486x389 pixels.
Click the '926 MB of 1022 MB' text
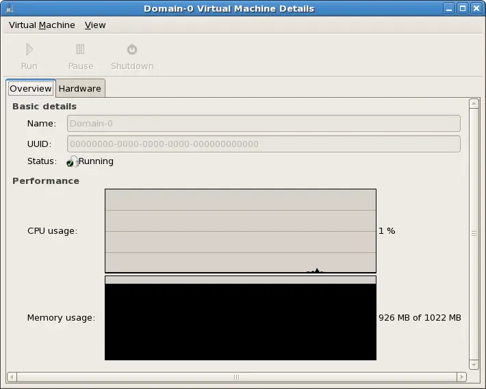[420, 318]
